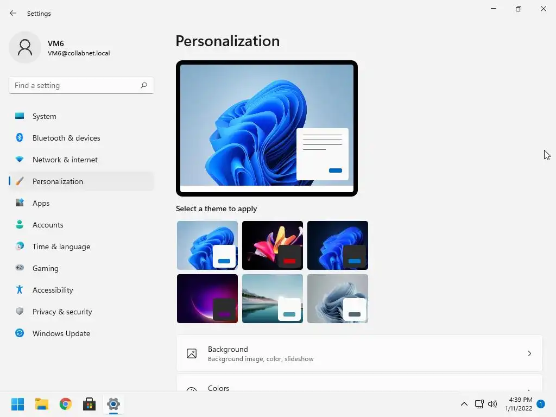Launch Google Chrome from taskbar
The width and height of the screenshot is (556, 417).
click(66, 404)
